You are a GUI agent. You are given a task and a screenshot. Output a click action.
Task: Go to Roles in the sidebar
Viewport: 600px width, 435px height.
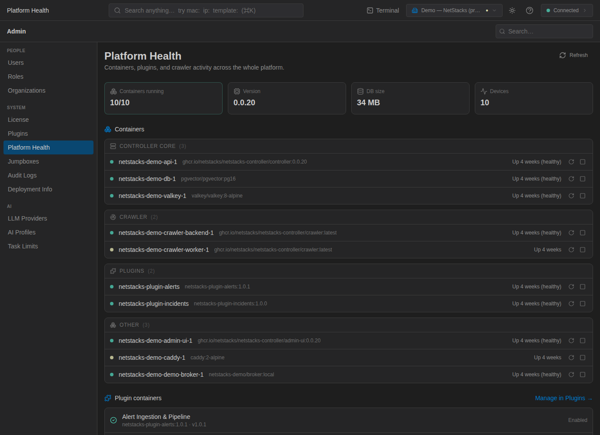tap(48, 77)
